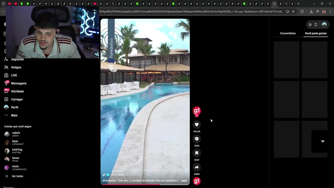Click the 5227 saves count

click(197, 160)
